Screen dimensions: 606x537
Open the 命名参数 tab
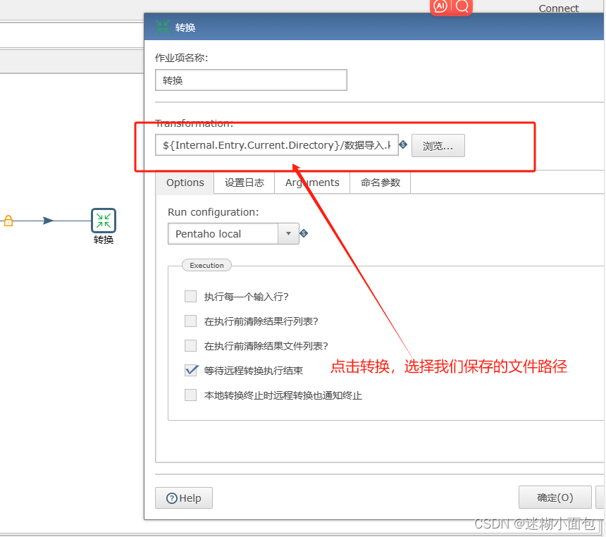pyautogui.click(x=381, y=183)
